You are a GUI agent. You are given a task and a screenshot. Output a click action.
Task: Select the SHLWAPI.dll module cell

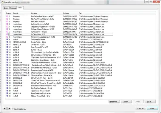click(18, 85)
